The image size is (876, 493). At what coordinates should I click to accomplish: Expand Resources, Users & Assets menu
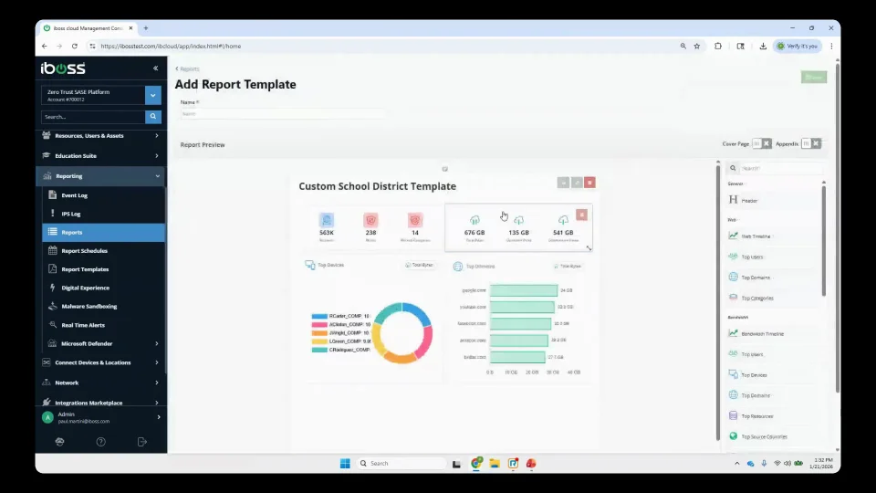[x=100, y=136]
